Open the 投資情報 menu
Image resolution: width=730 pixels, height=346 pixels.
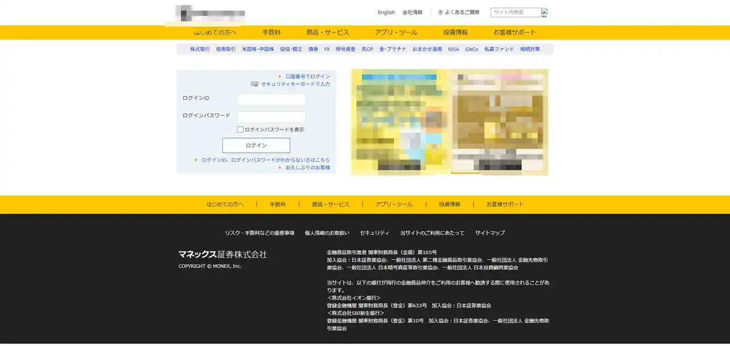click(x=456, y=32)
